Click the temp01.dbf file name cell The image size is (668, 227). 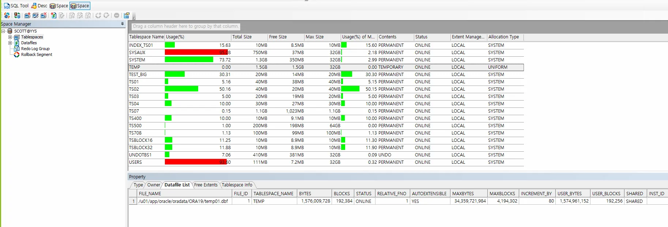point(184,201)
